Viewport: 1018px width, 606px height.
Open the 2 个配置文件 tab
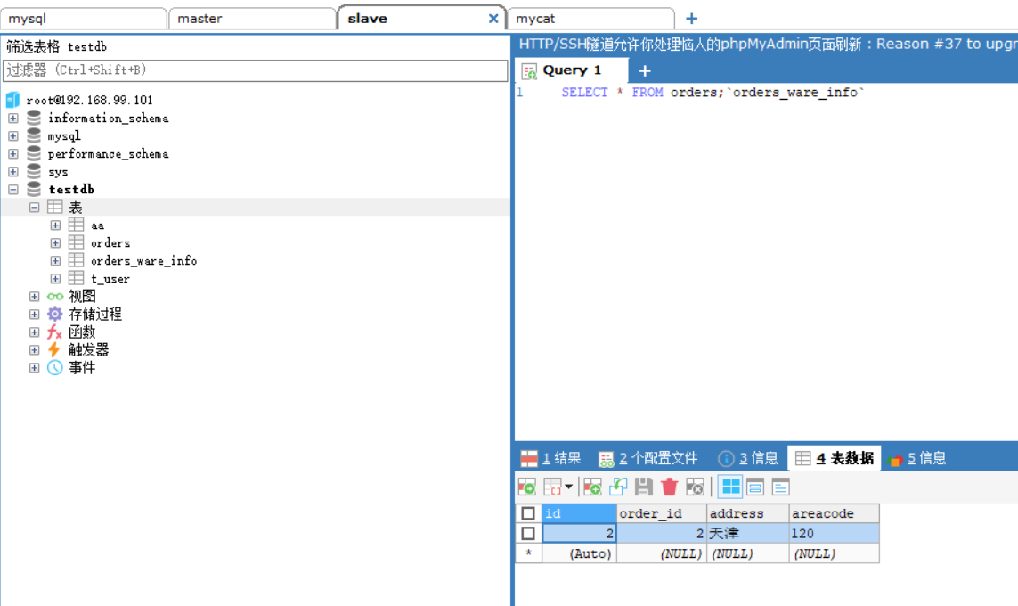click(647, 458)
